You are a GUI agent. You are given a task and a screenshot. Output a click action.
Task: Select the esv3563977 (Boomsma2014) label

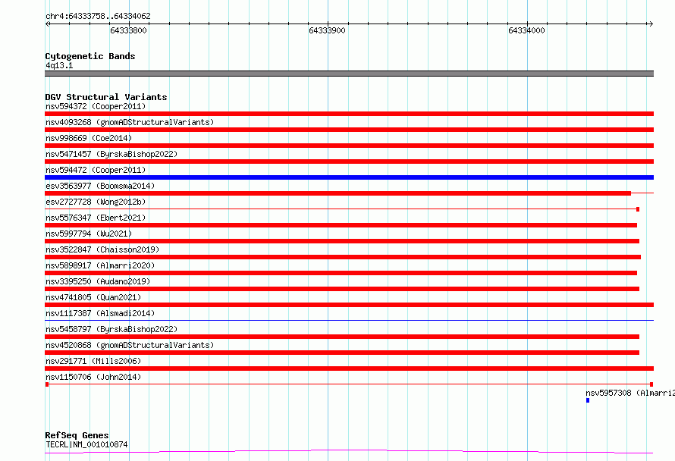[x=100, y=186]
